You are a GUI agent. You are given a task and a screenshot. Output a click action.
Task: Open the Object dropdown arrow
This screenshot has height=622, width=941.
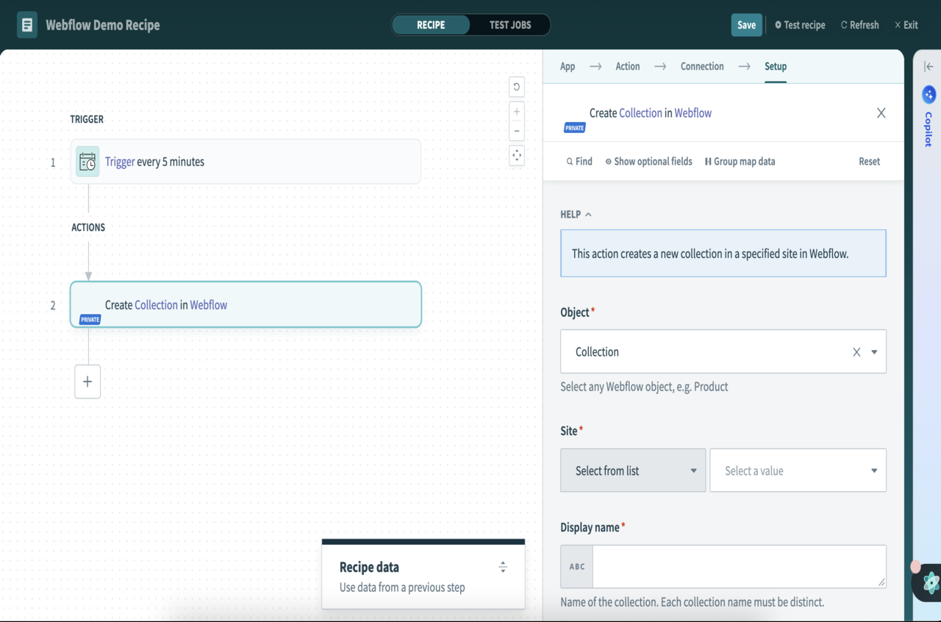874,352
